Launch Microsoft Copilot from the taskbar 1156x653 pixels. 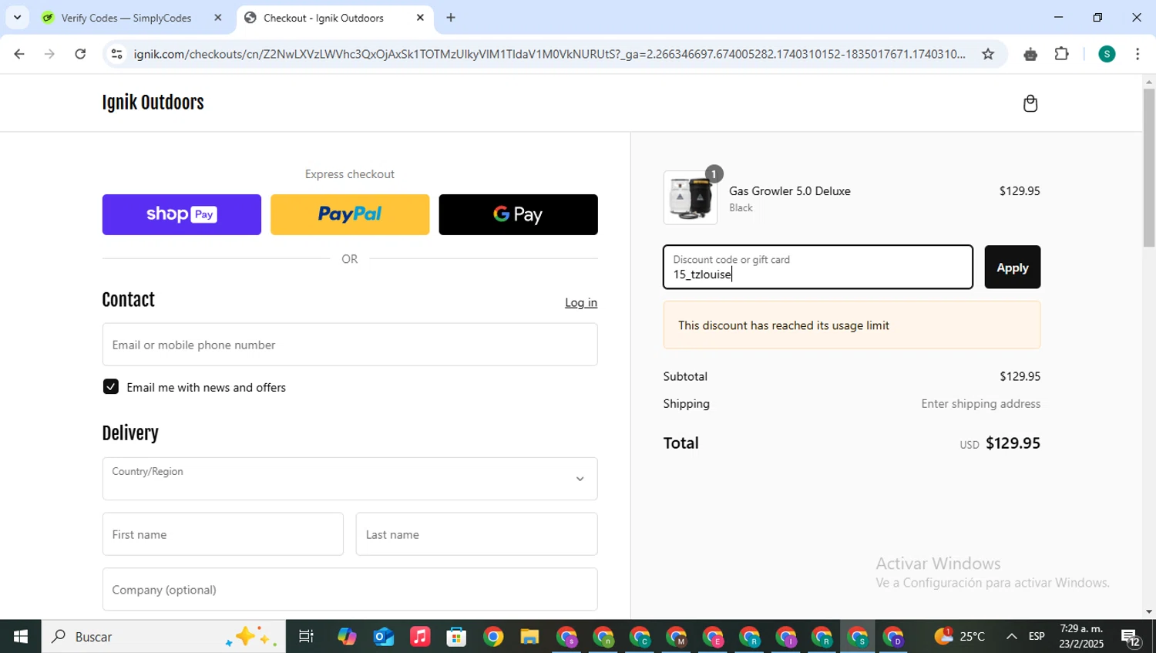coord(347,637)
